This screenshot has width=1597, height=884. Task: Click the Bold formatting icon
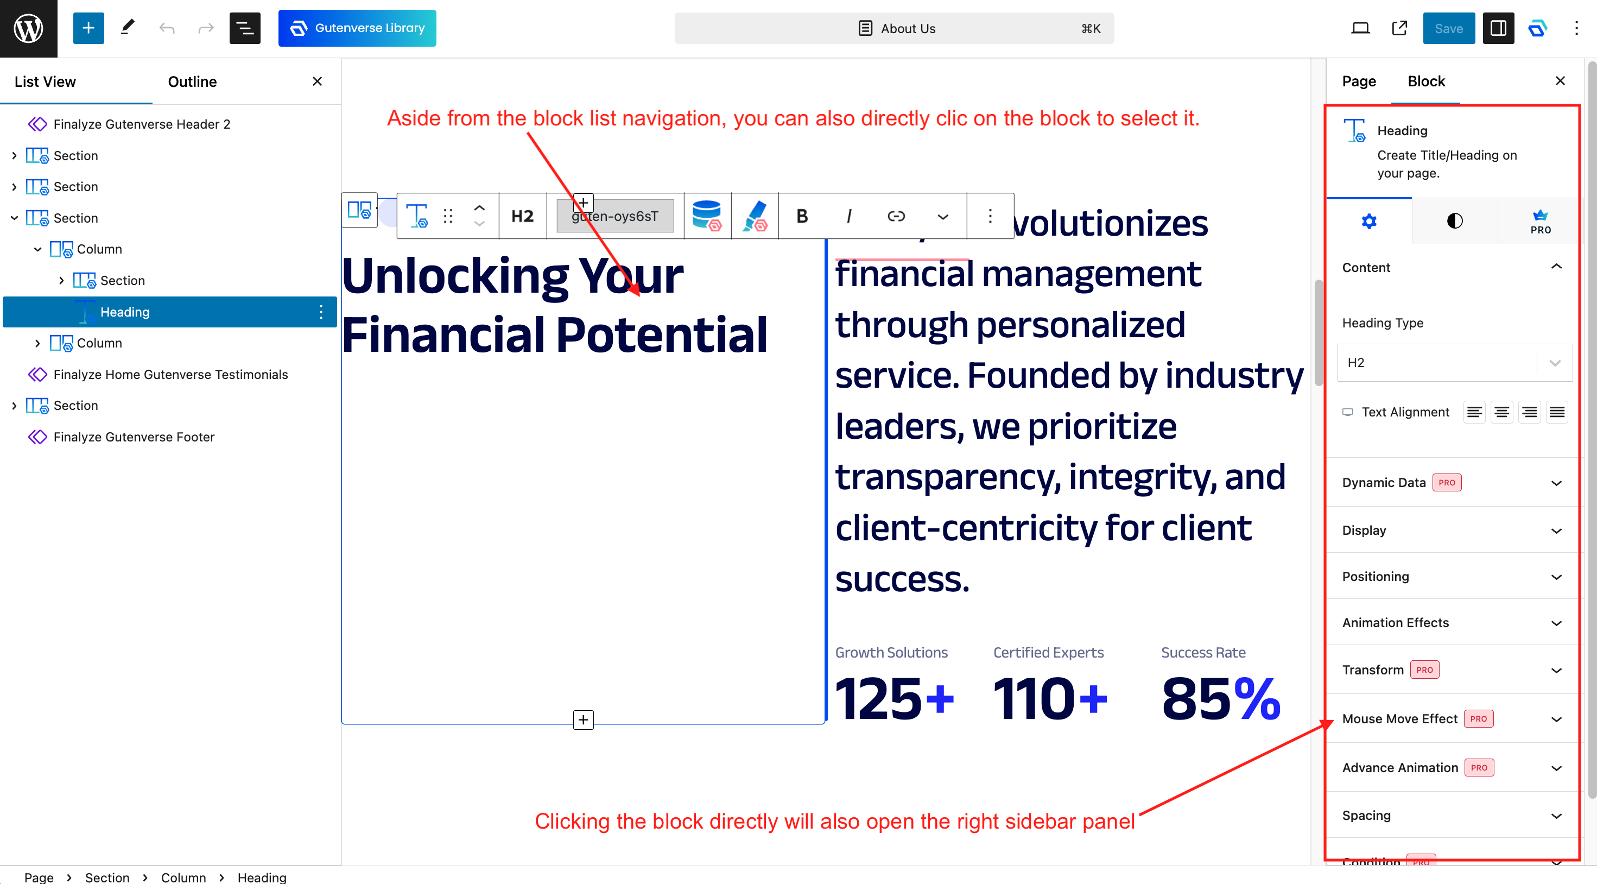[802, 216]
